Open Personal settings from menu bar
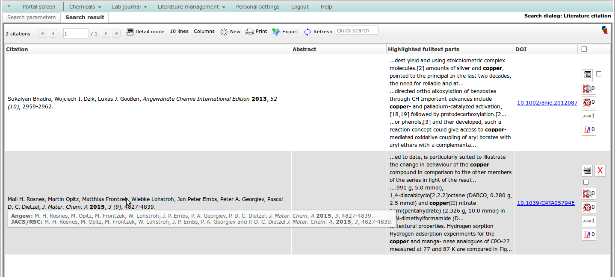 tap(257, 7)
